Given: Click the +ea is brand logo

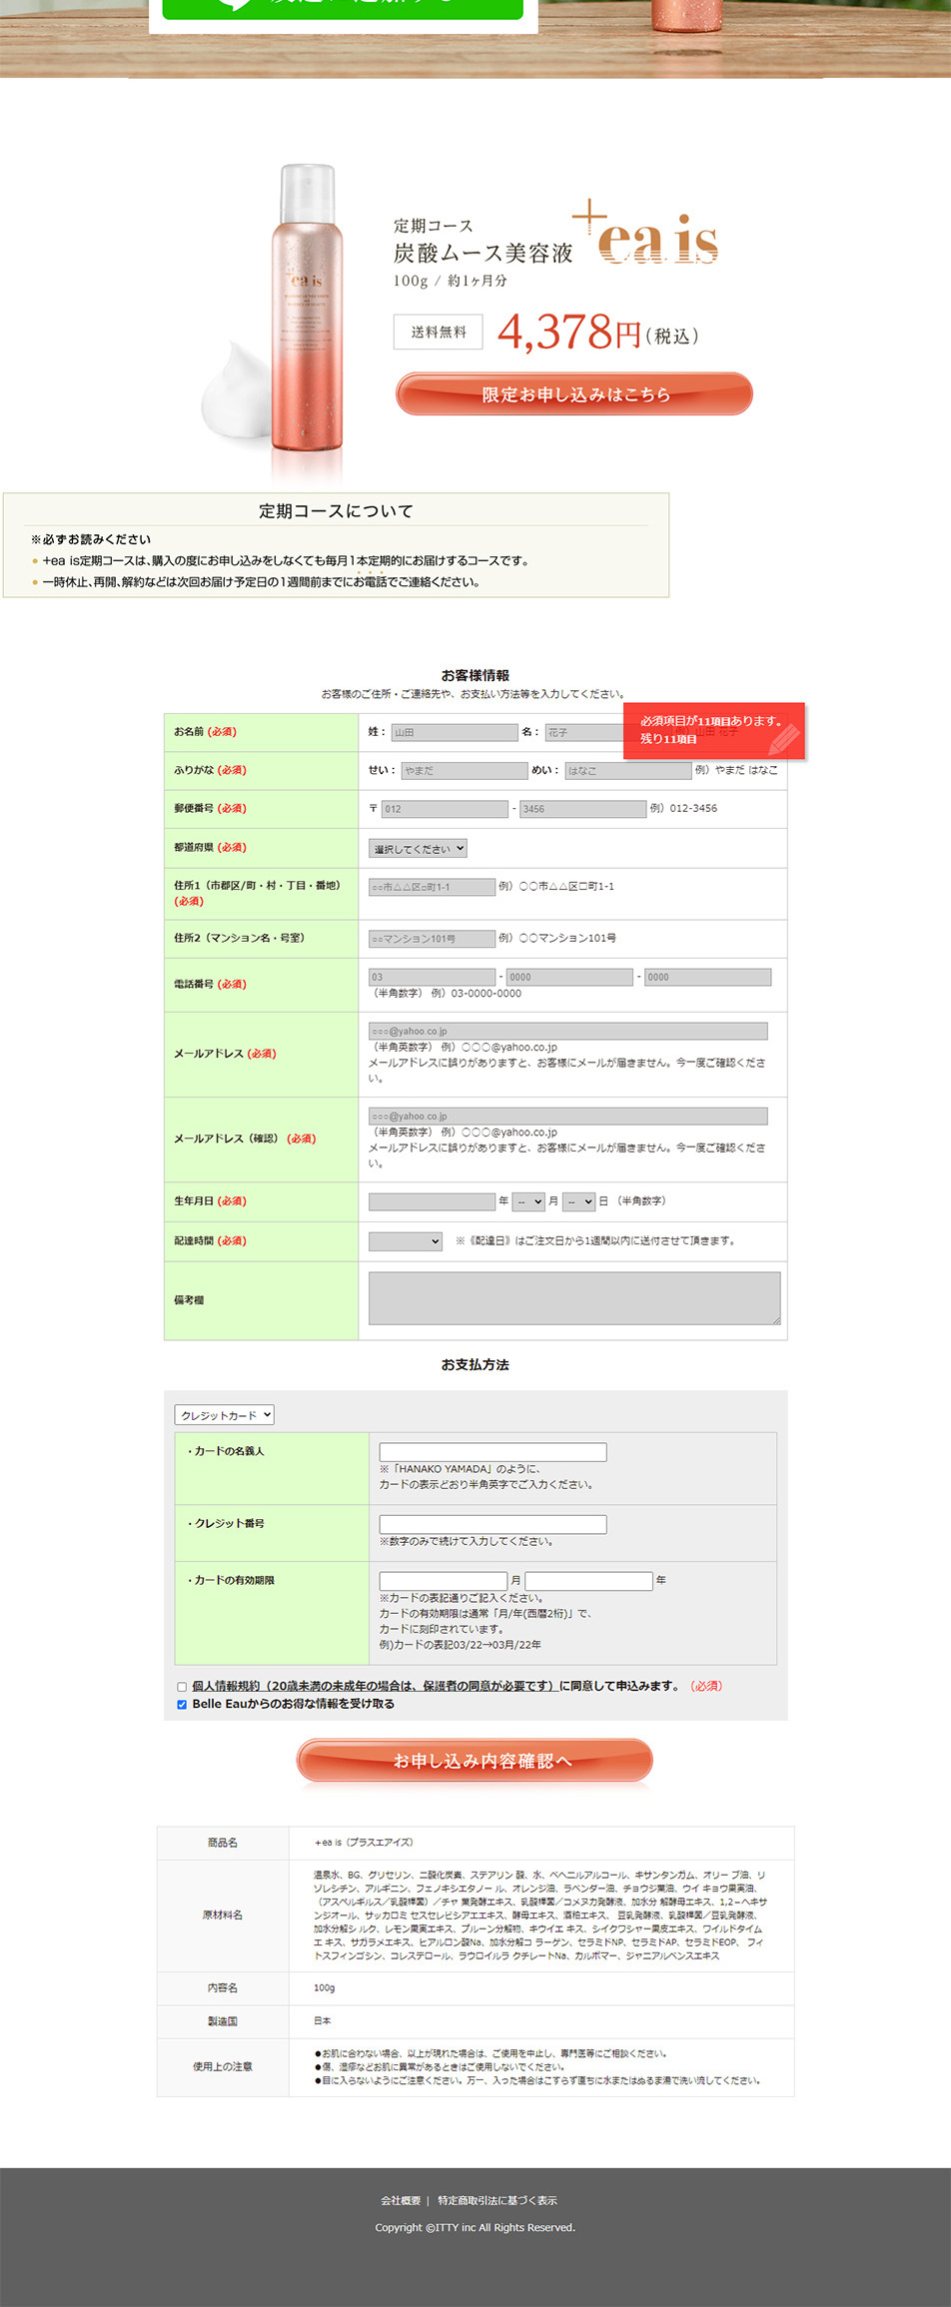Looking at the screenshot, I should click(646, 233).
